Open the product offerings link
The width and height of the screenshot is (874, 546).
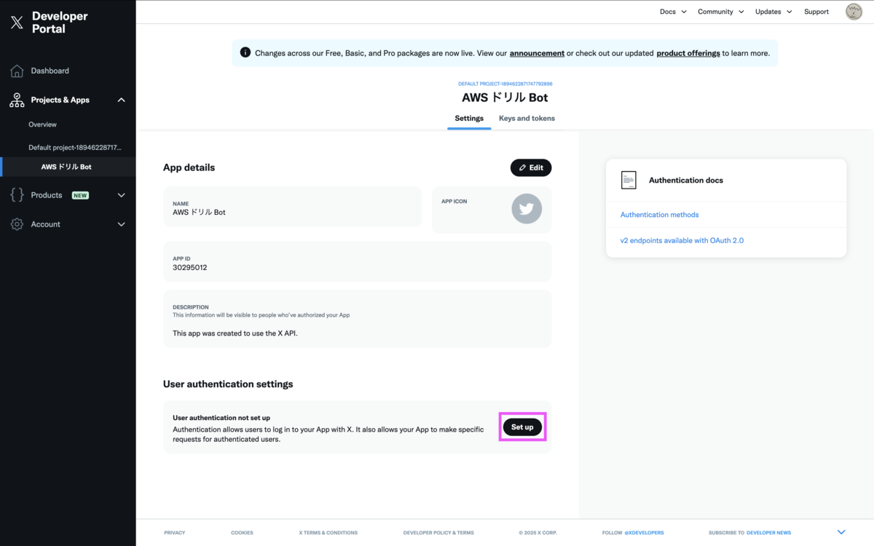click(x=688, y=53)
